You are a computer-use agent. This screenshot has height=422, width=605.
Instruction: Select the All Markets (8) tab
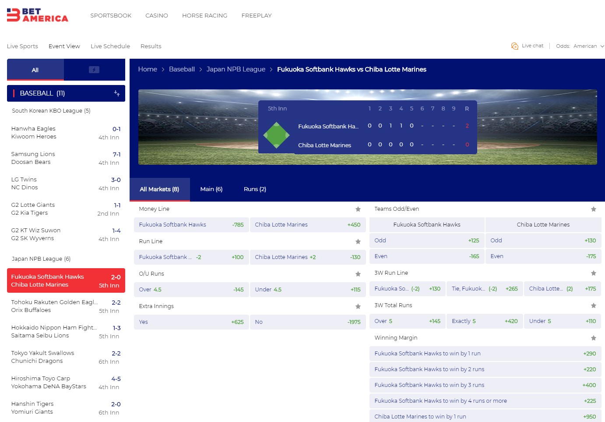click(160, 189)
